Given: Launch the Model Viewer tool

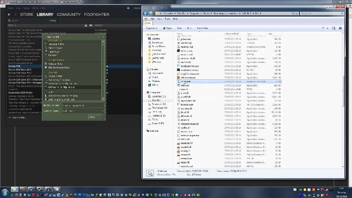Looking at the screenshot, I should [x=55, y=48].
